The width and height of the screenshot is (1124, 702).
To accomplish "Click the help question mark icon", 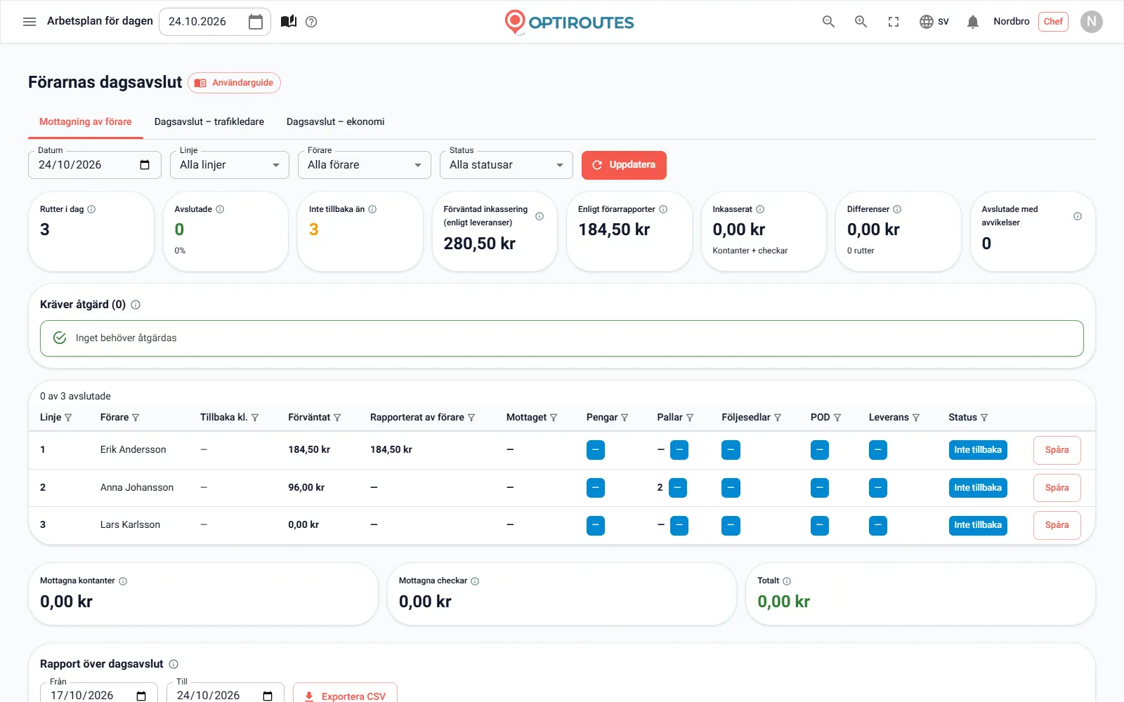I will [x=311, y=22].
